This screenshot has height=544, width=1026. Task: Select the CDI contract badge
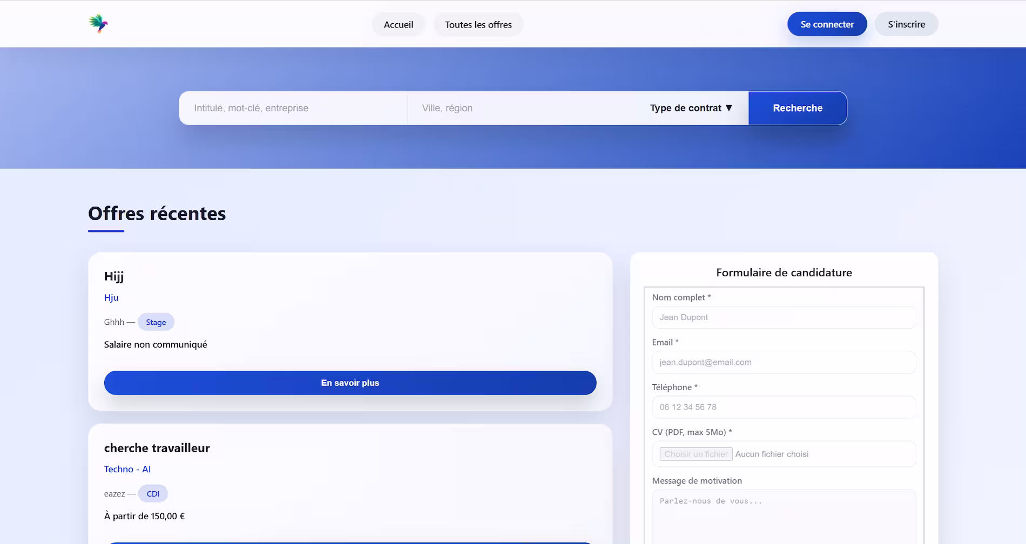click(153, 494)
